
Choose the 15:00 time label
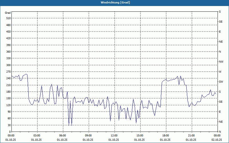(140, 136)
